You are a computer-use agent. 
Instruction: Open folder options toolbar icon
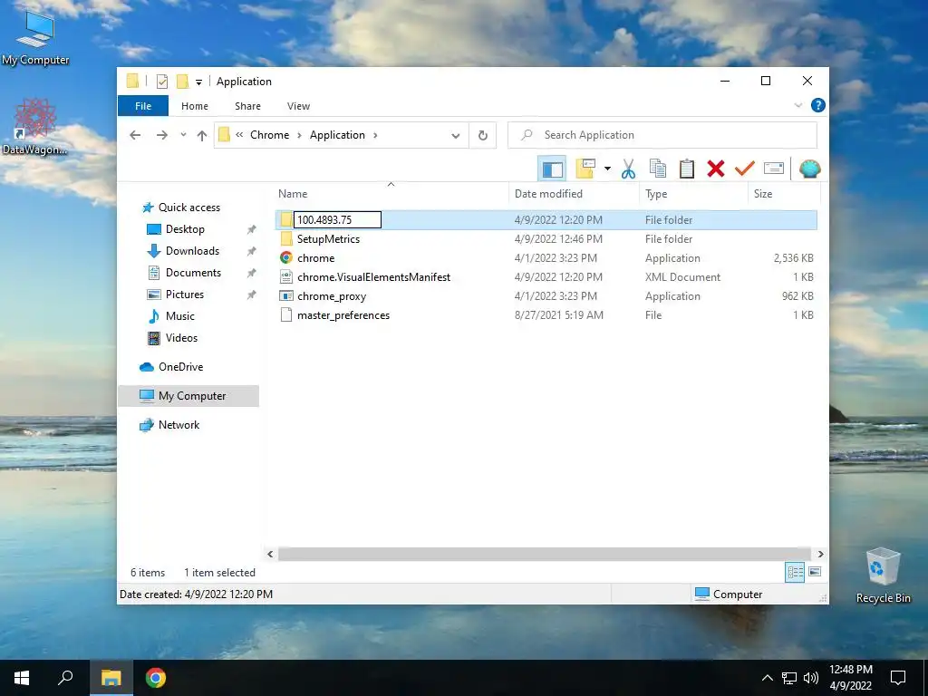click(585, 169)
